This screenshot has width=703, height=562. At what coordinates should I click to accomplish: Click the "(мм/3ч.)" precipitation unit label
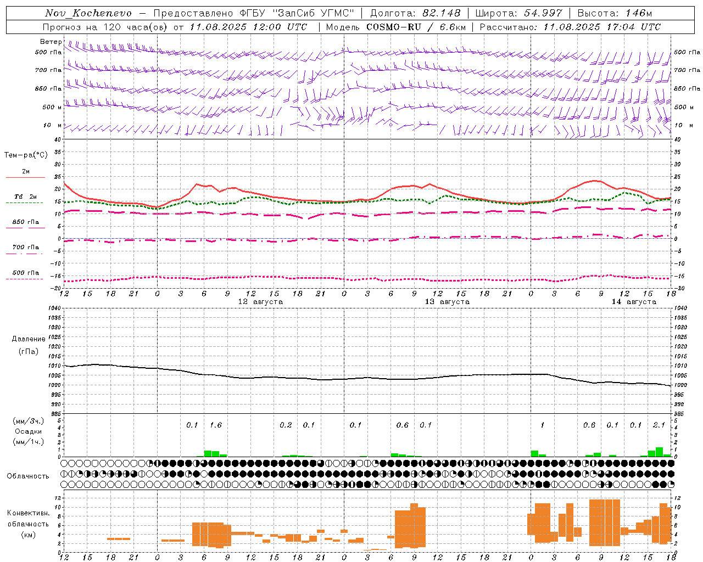29,421
